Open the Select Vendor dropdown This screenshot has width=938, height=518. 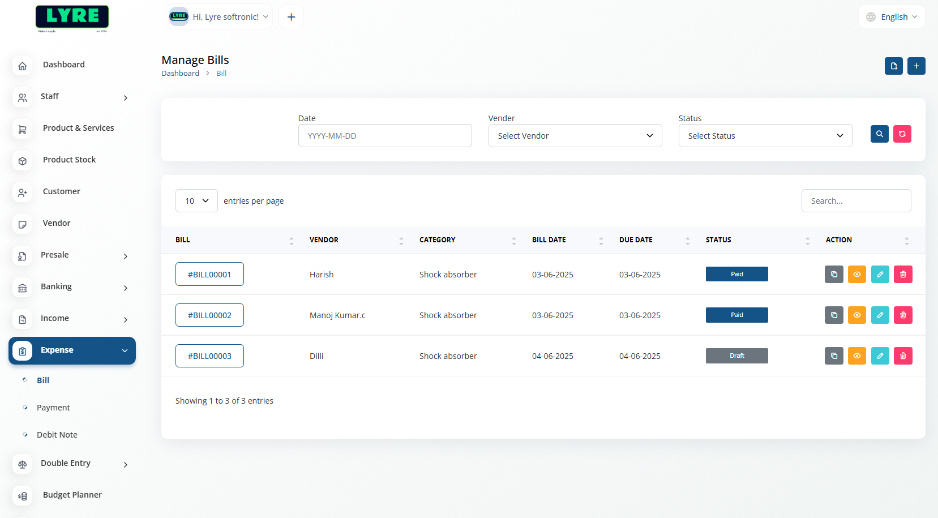pyautogui.click(x=575, y=136)
